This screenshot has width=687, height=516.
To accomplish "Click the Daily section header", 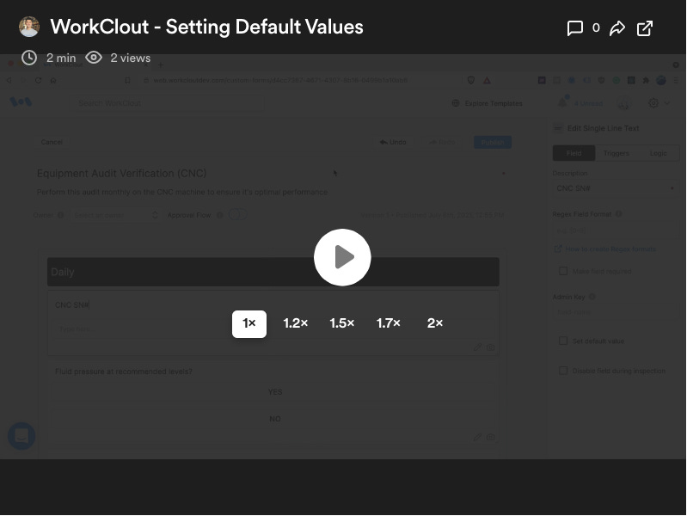I will (x=273, y=272).
